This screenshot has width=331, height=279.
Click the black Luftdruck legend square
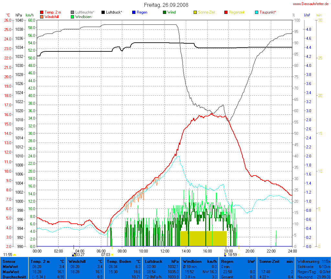tap(103, 12)
